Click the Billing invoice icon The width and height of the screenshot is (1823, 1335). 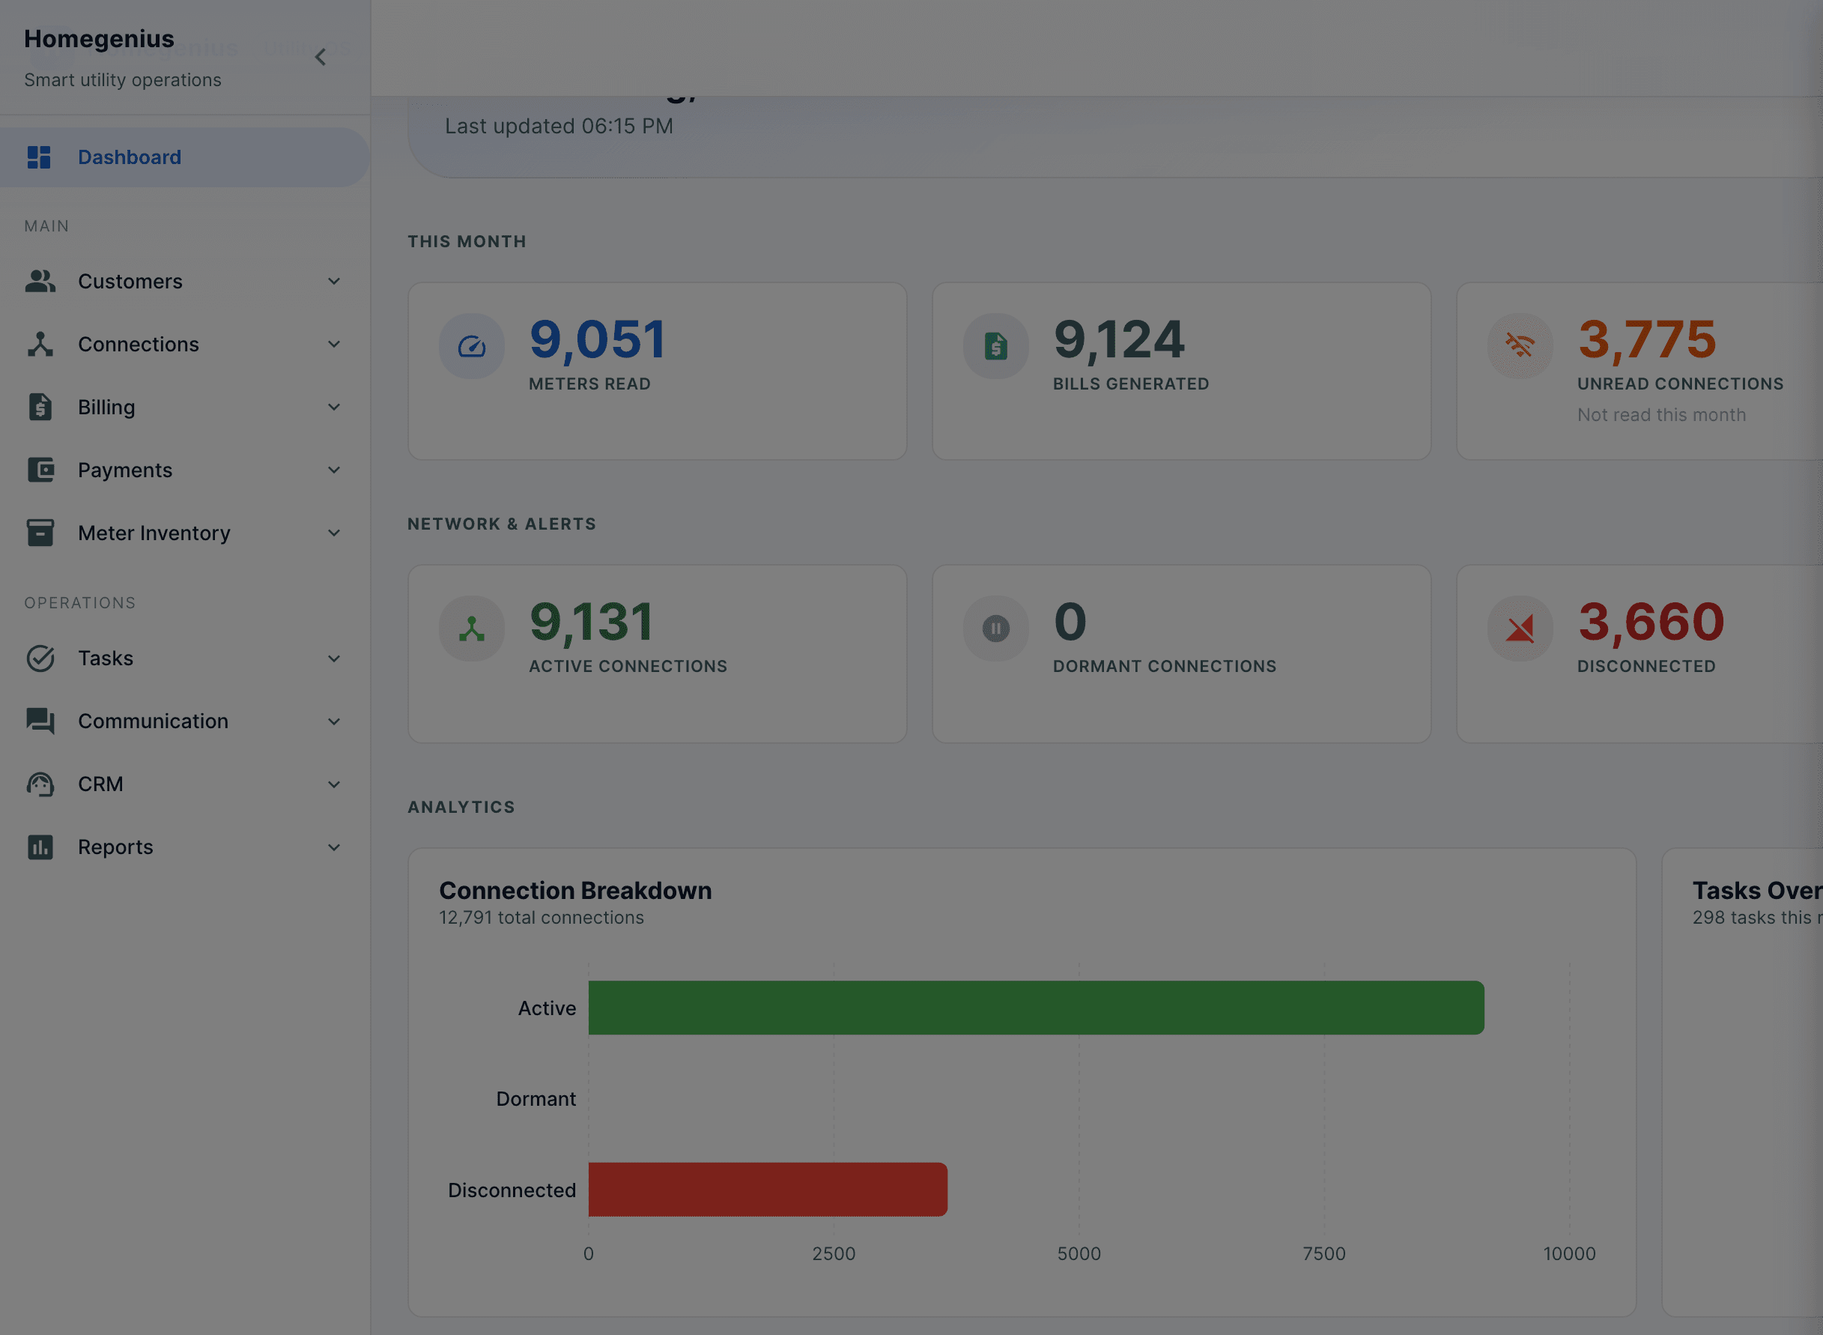click(40, 408)
